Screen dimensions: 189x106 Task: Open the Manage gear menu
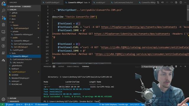(3, 99)
